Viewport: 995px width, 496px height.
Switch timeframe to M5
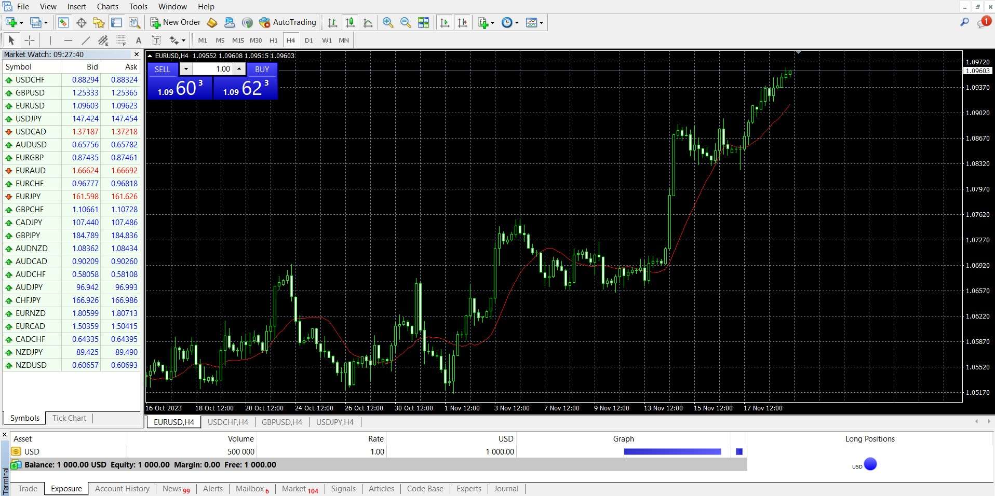pyautogui.click(x=220, y=40)
